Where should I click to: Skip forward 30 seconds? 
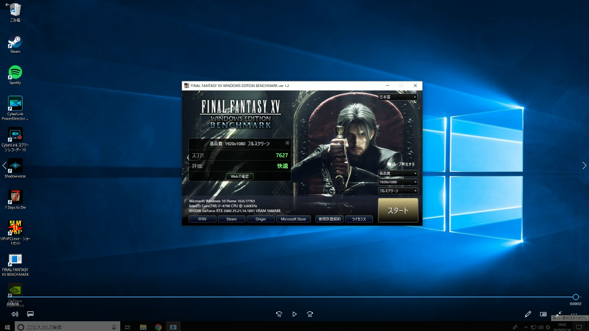[x=309, y=314]
